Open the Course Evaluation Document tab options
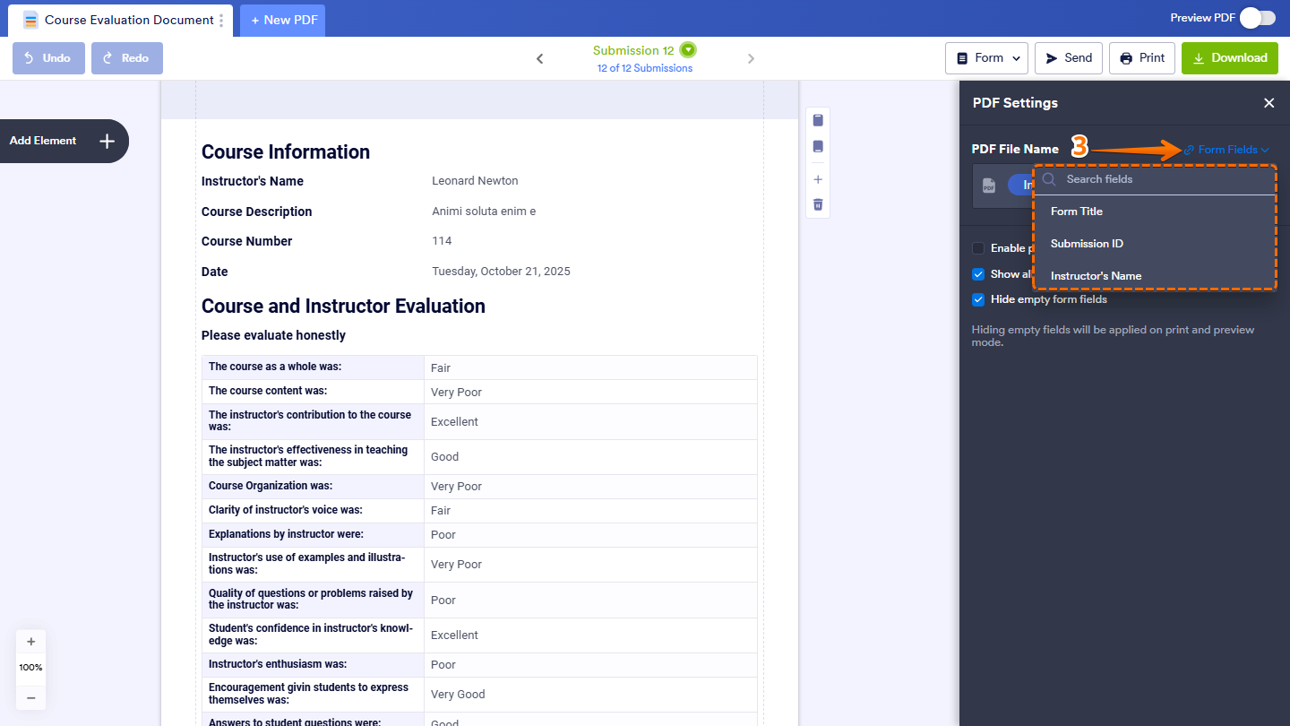The image size is (1290, 726). tap(221, 21)
